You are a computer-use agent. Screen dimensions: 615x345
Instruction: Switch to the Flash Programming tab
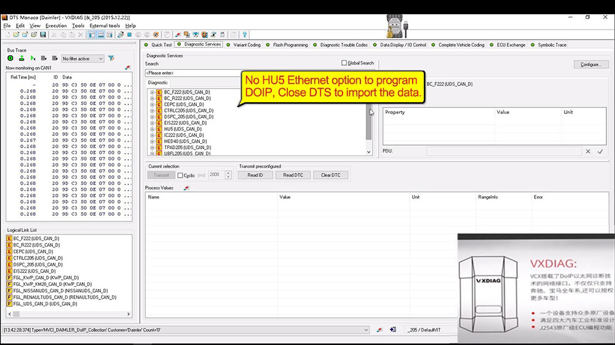coord(287,45)
